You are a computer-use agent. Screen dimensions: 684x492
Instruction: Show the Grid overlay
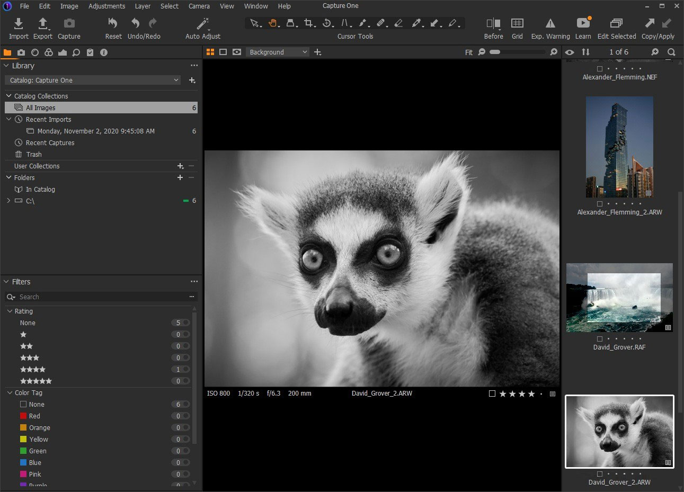(517, 24)
